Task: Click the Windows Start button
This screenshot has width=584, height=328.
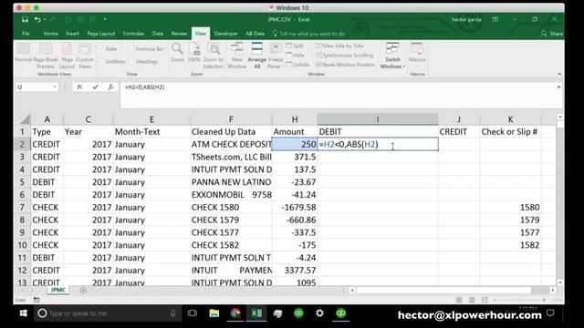Action: click(23, 313)
